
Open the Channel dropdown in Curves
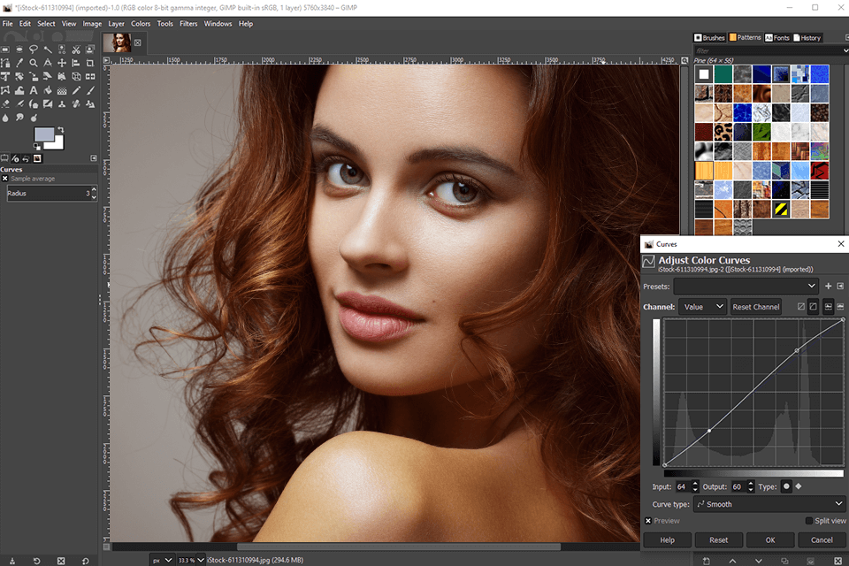702,306
